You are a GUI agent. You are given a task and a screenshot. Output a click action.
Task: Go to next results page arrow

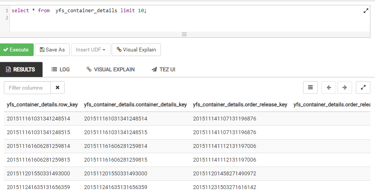[x=344, y=88]
